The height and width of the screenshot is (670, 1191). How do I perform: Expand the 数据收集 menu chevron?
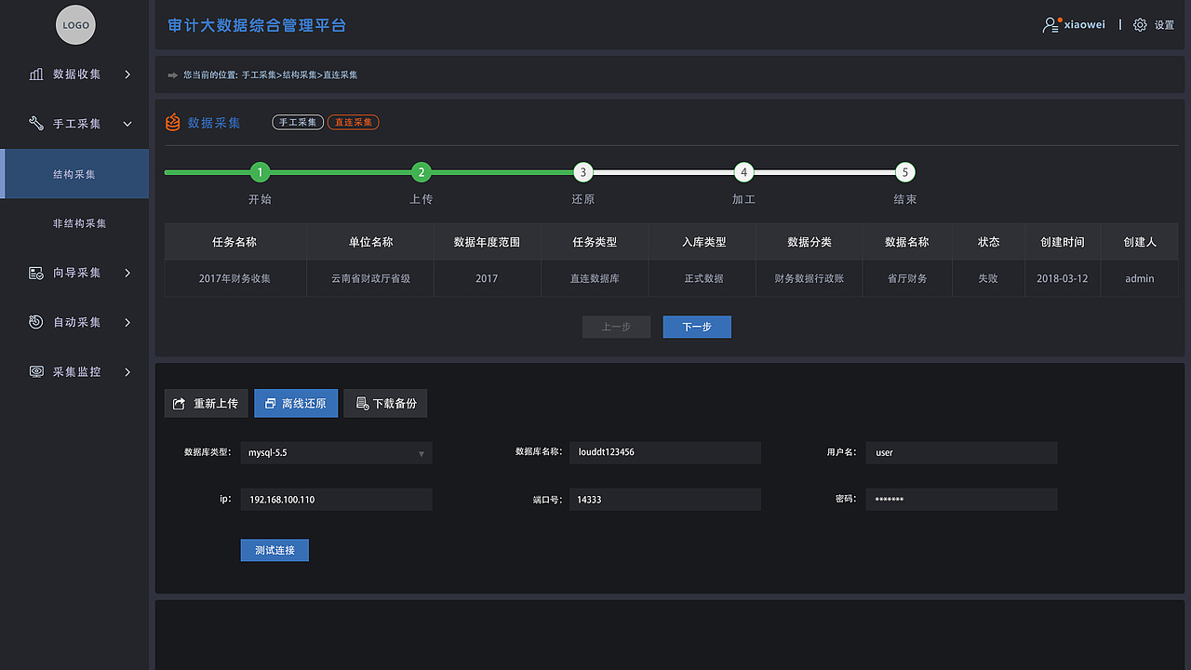coord(127,74)
